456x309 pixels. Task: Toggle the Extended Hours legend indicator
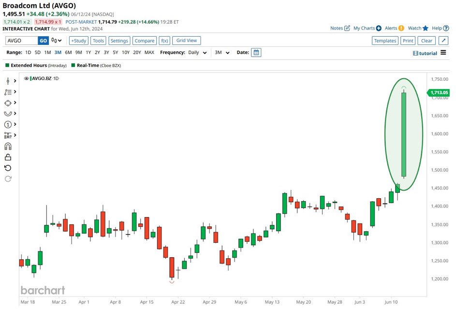[x=8, y=65]
